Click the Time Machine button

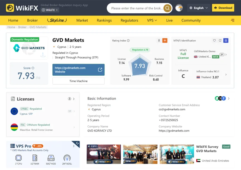[78, 81]
